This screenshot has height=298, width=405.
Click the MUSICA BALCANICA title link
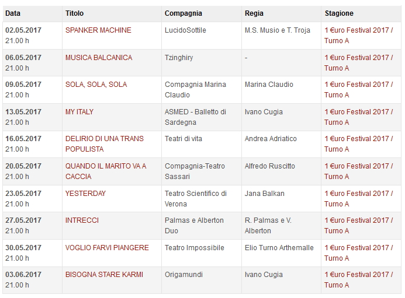tap(99, 58)
